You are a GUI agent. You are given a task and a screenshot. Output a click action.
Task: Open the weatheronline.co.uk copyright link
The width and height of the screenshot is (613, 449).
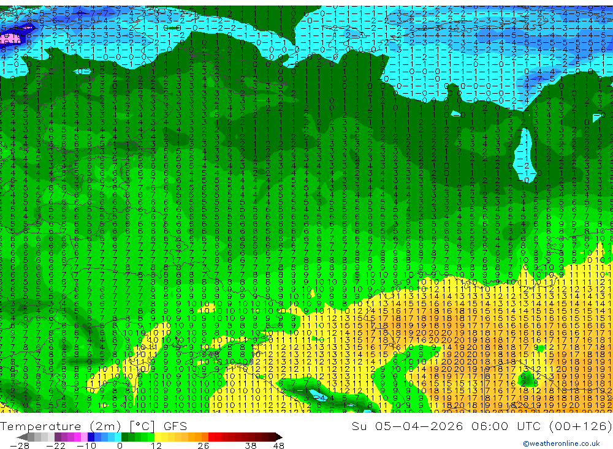point(562,443)
